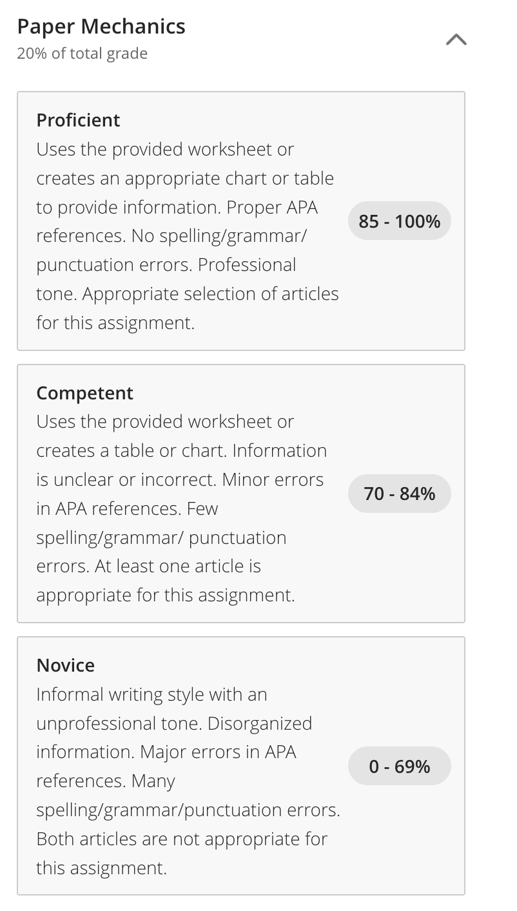Click the Competent level heading
The width and height of the screenshot is (517, 911).
pyautogui.click(x=84, y=393)
